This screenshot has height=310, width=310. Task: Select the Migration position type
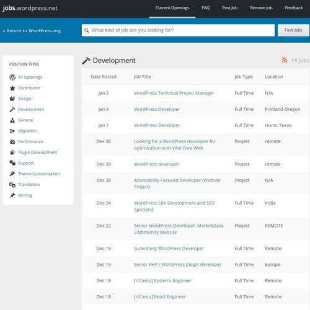tap(27, 131)
